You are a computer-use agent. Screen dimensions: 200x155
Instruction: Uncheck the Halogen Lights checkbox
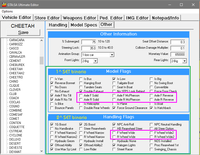coord(114,145)
